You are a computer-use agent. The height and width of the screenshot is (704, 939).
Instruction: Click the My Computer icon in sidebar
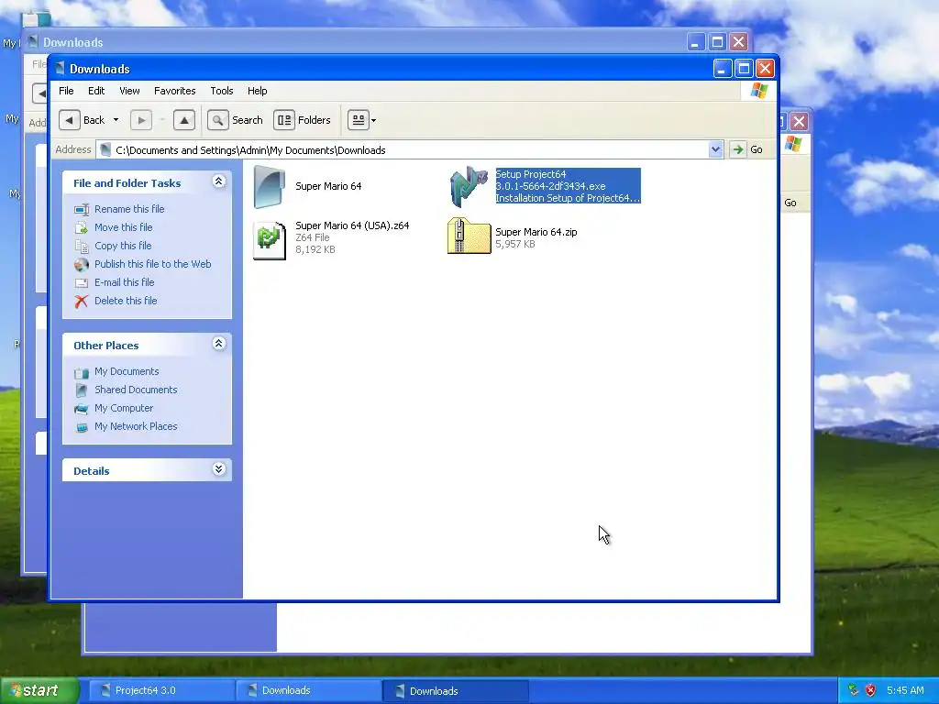82,409
